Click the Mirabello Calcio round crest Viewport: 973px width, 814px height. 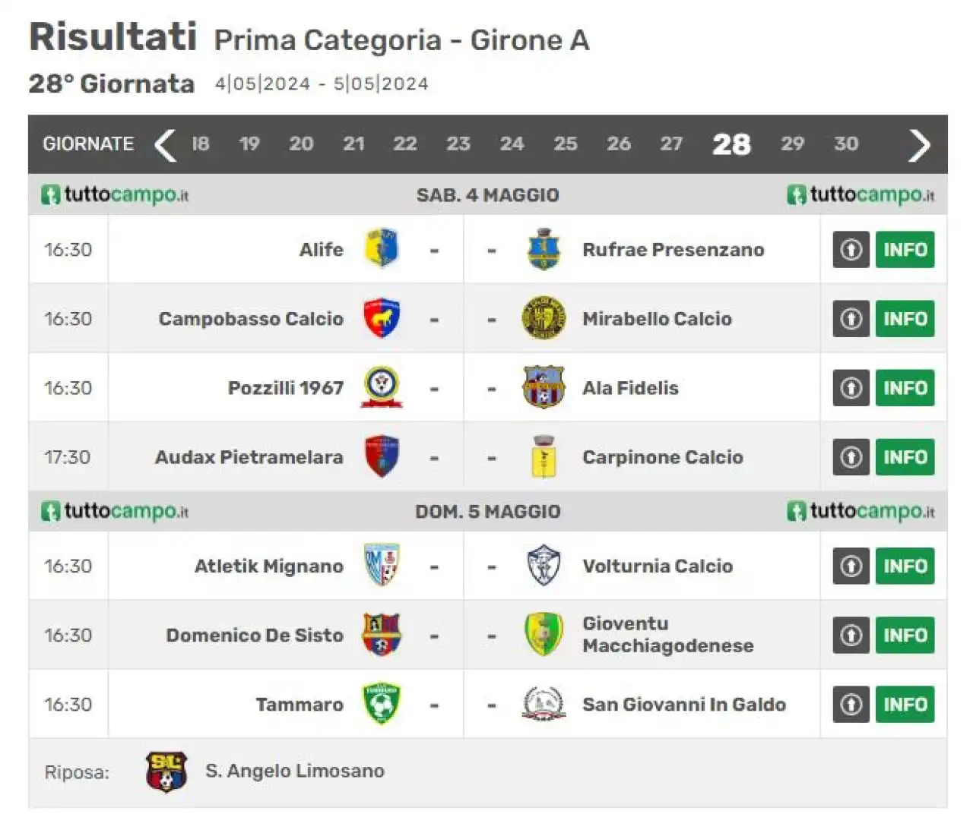pos(544,318)
